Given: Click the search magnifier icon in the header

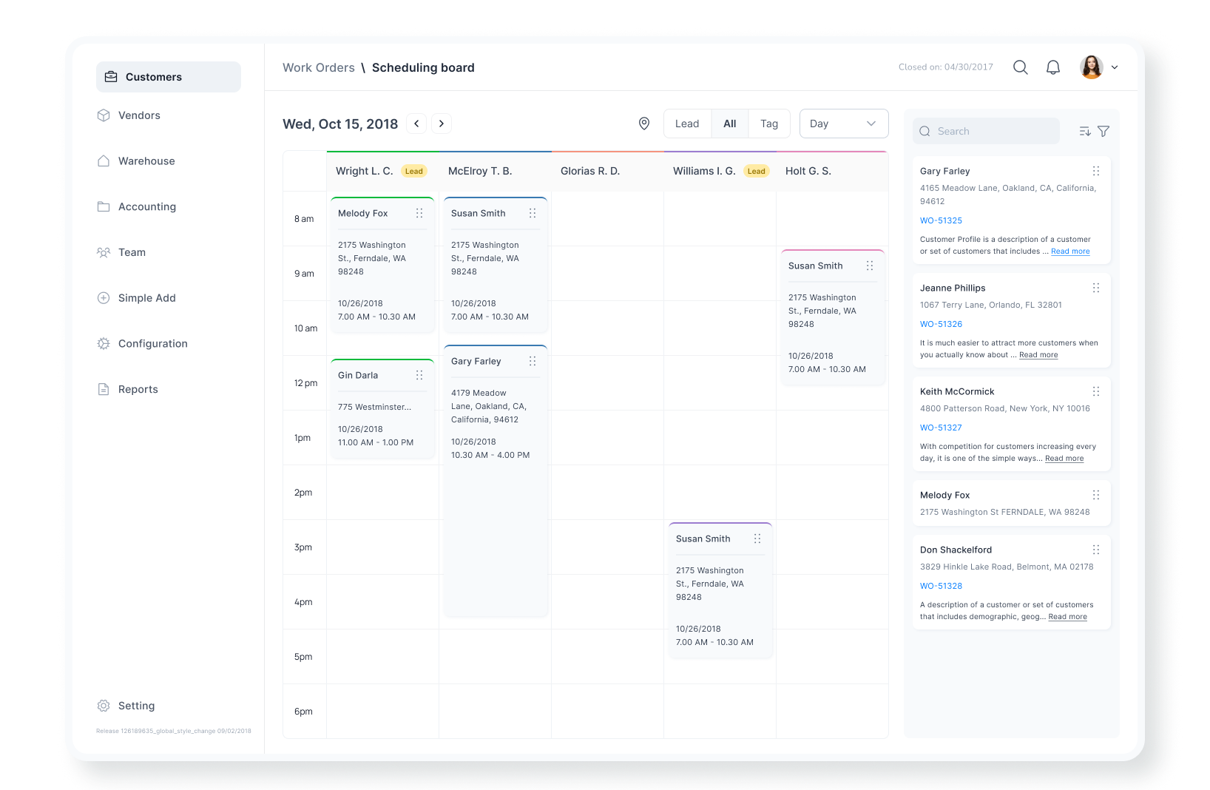Looking at the screenshot, I should pos(1020,67).
